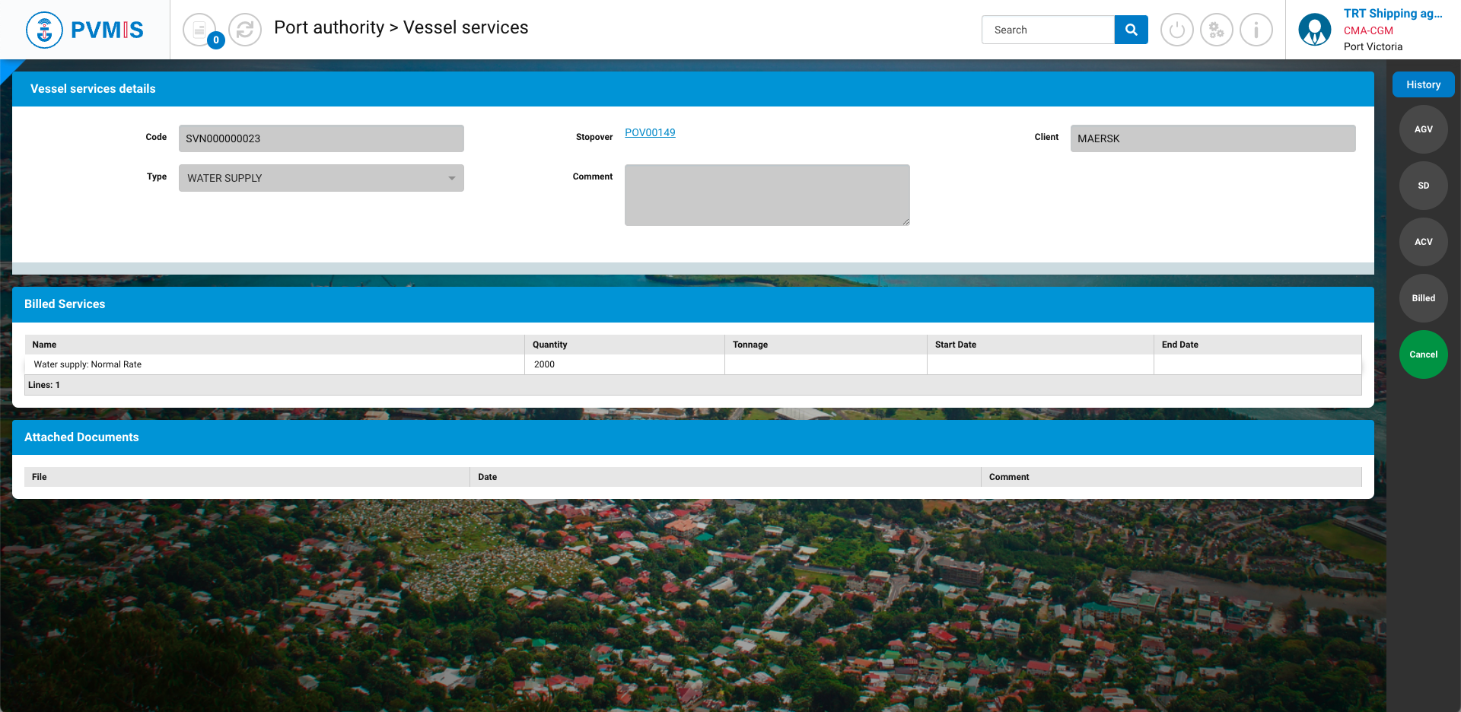Click the green Cancel button
Screen dimensions: 1461x712
pos(1423,354)
